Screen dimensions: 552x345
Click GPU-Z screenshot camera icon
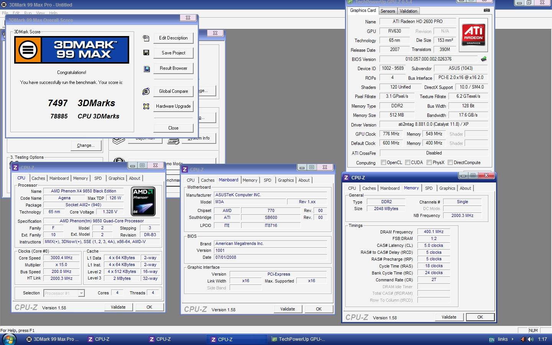(486, 10)
